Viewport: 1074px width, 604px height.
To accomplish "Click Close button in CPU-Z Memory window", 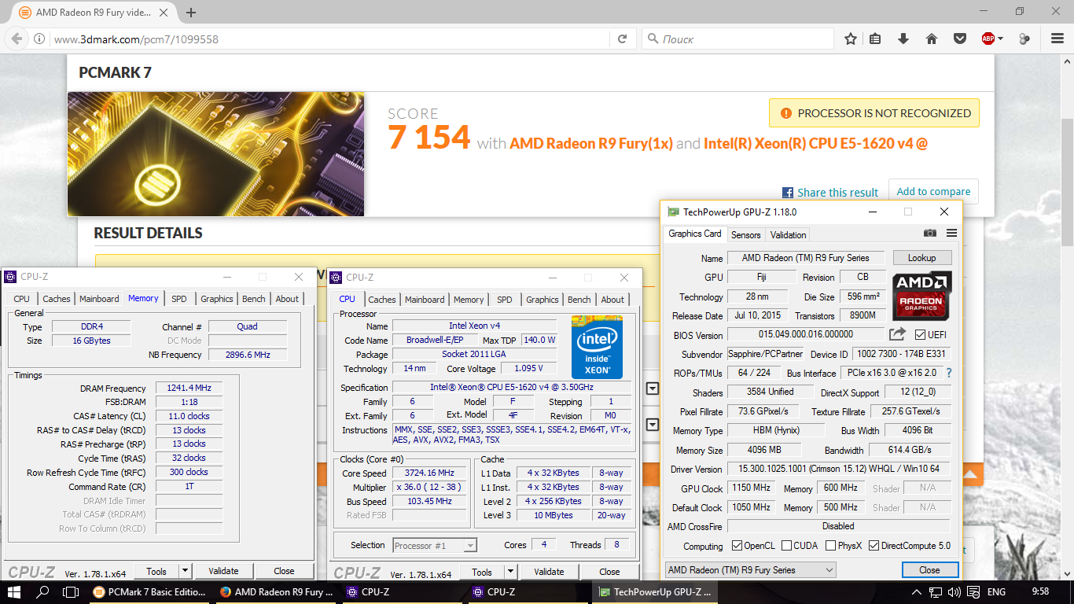I will pos(284,571).
